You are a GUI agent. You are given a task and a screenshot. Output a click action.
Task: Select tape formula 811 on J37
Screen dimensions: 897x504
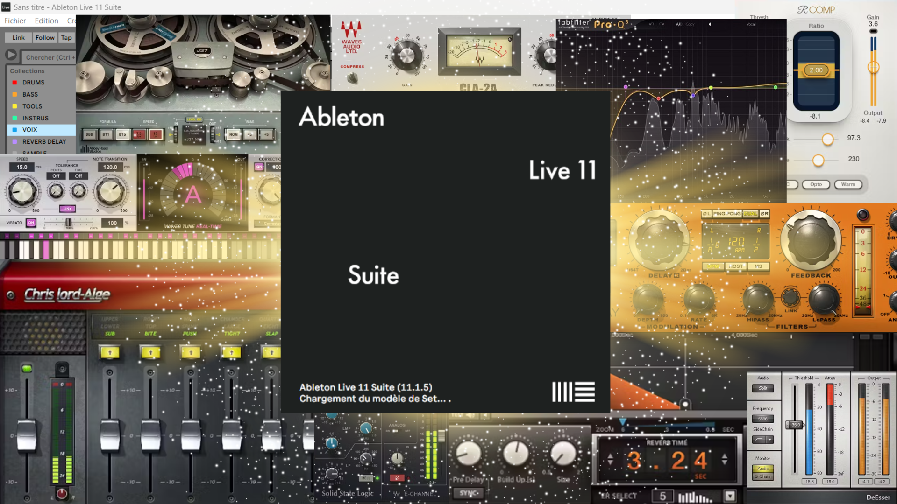106,134
